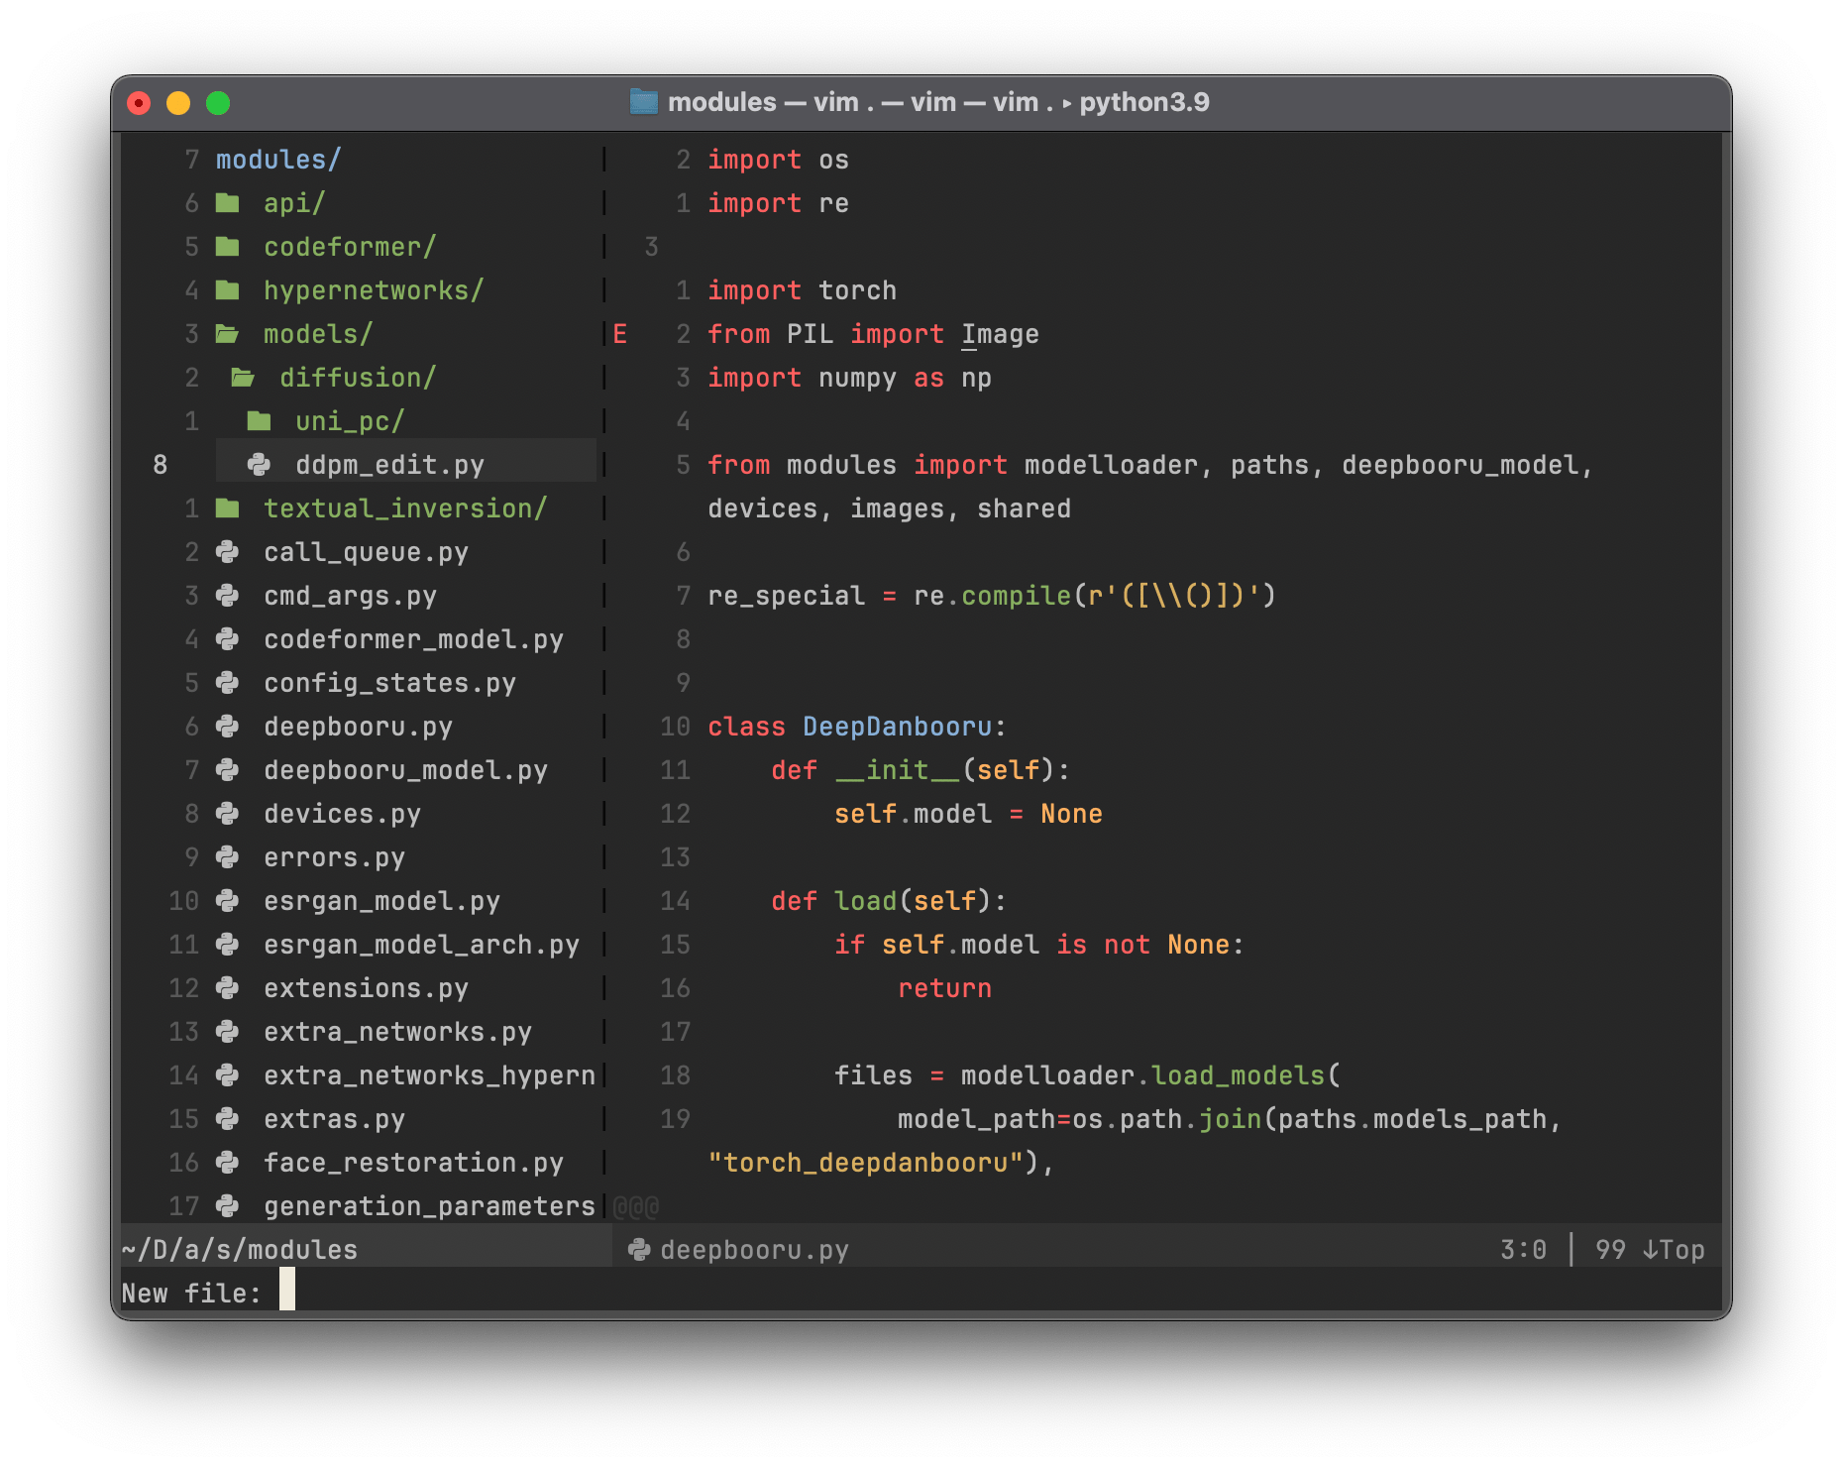Open codeformer_model.py from the file tree
Screen dimensions: 1843x1467
click(x=413, y=639)
